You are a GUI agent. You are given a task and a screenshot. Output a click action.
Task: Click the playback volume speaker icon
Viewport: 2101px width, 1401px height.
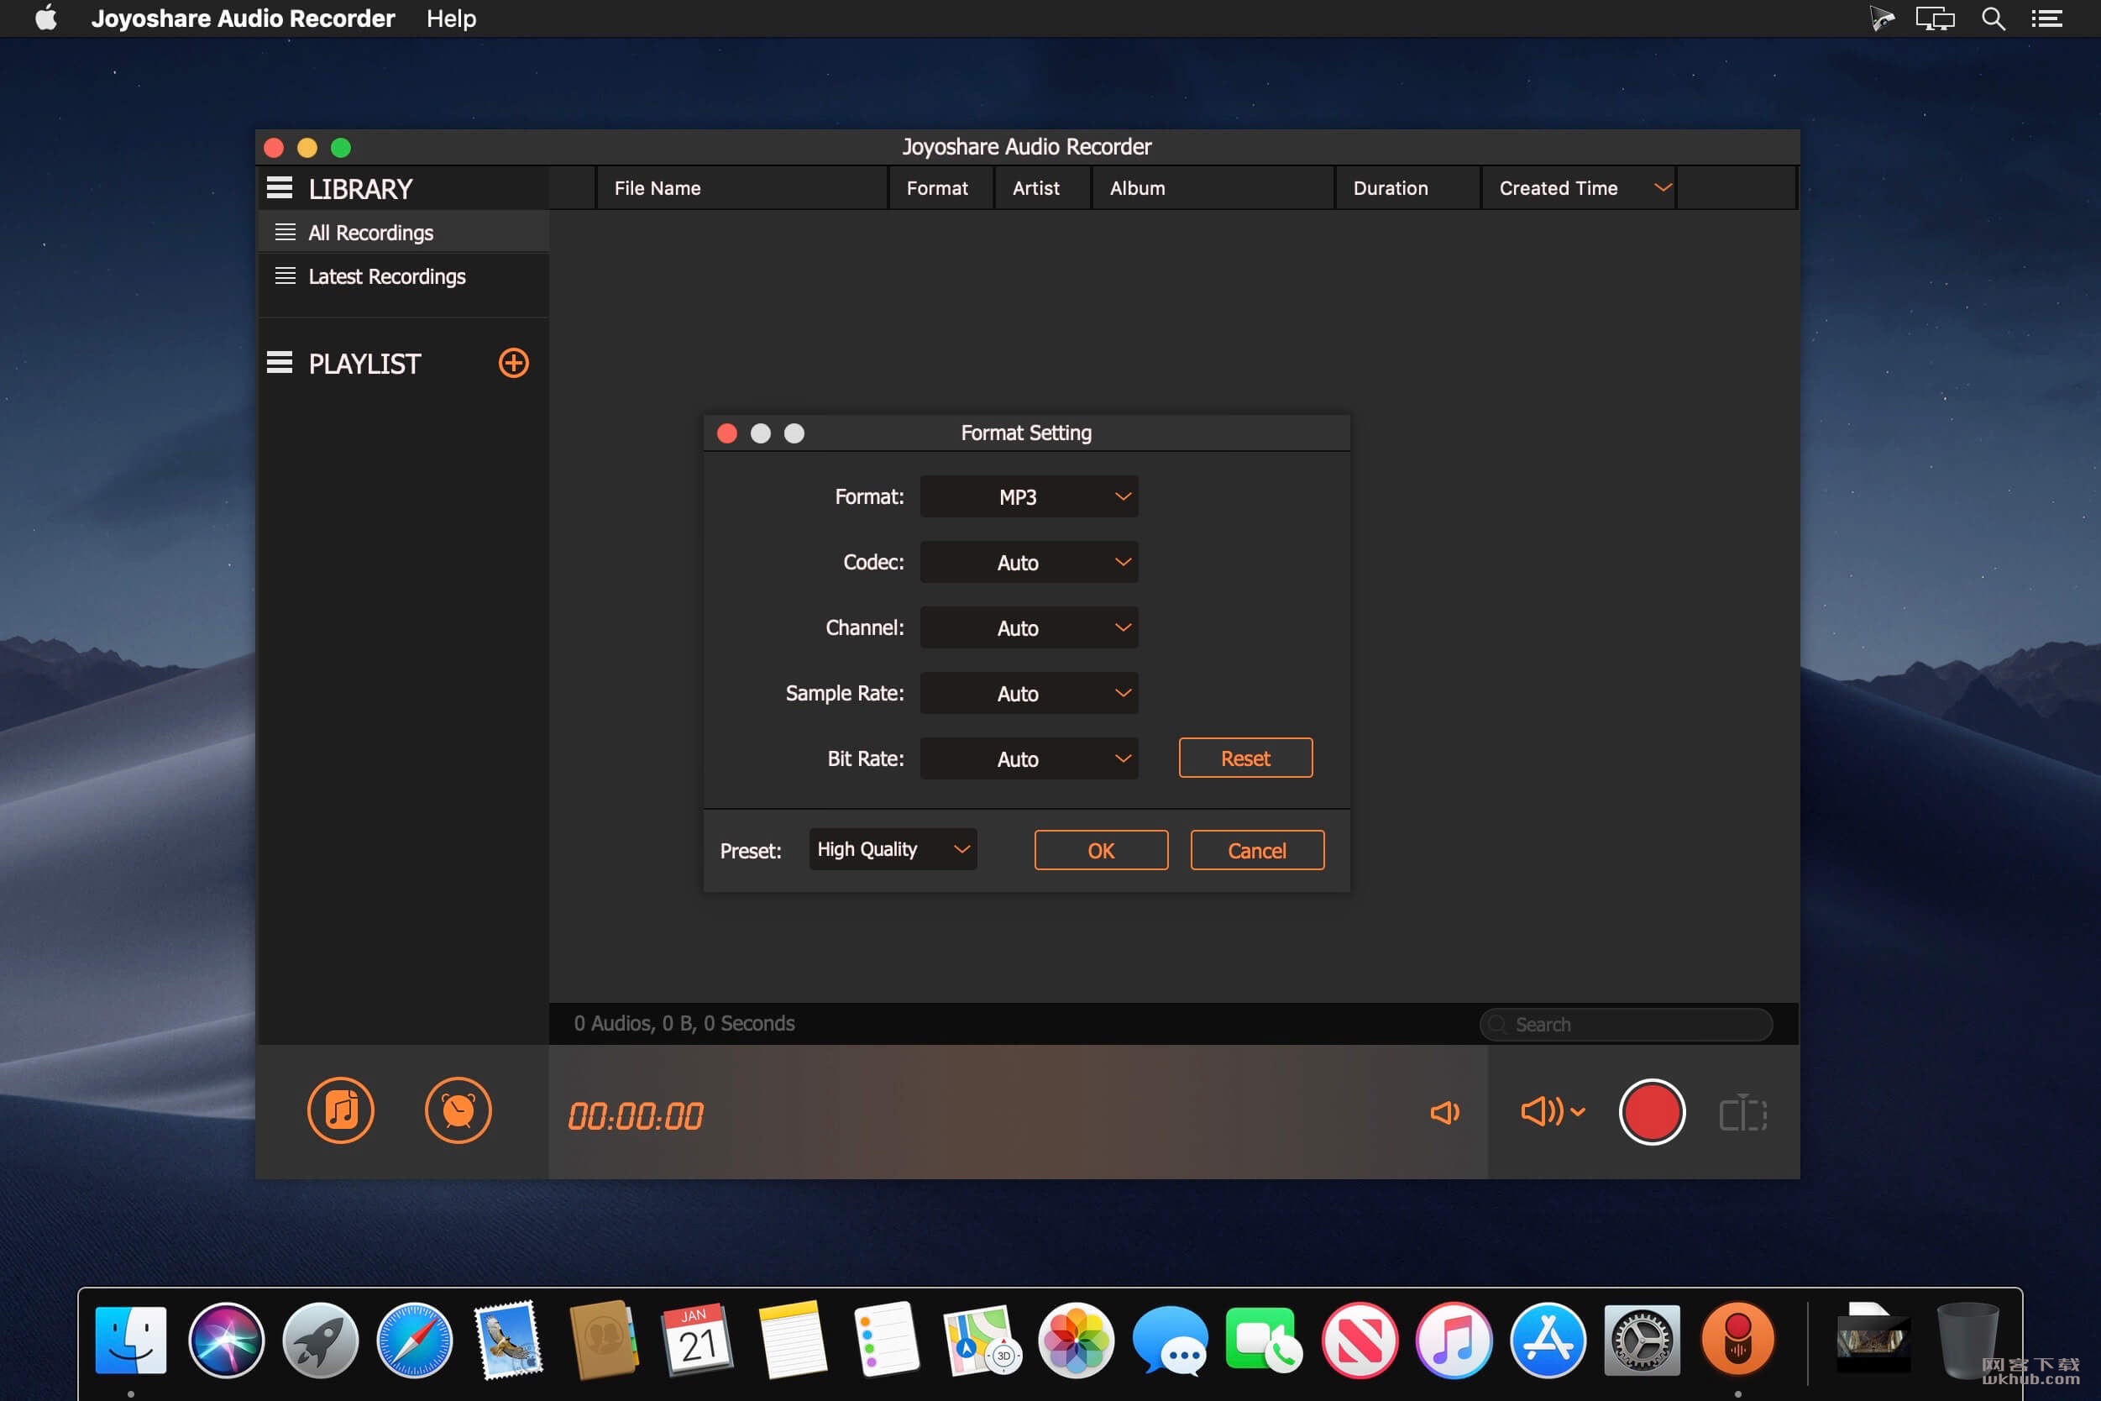pos(1444,1113)
